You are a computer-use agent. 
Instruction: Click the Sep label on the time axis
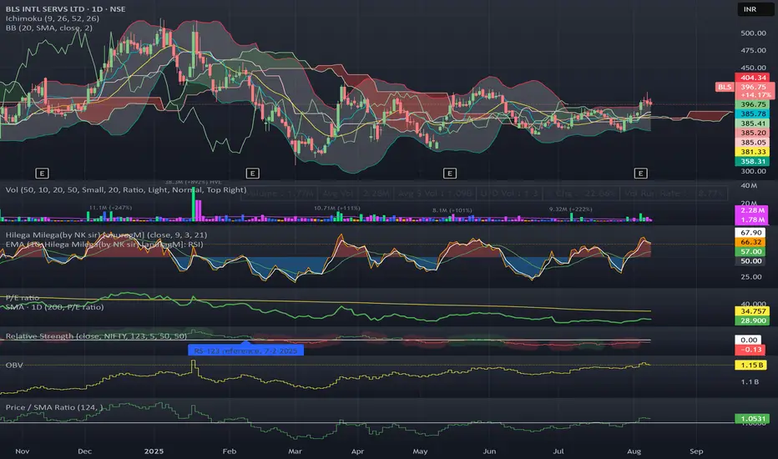[x=696, y=451]
